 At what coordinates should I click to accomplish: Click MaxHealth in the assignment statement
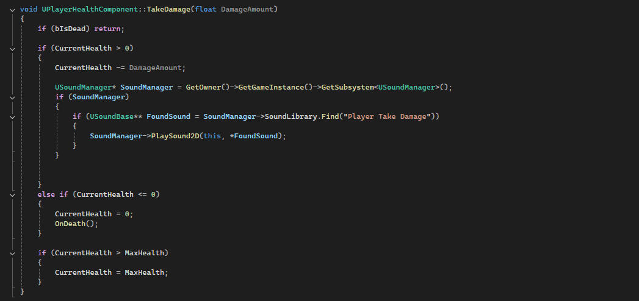[144, 272]
